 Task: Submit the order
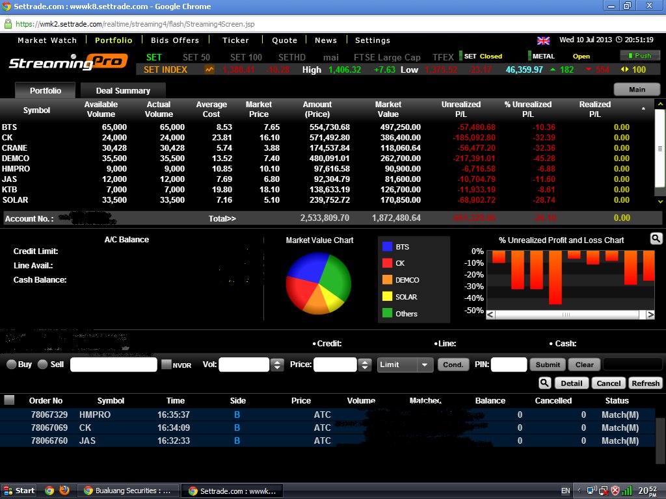(x=548, y=365)
